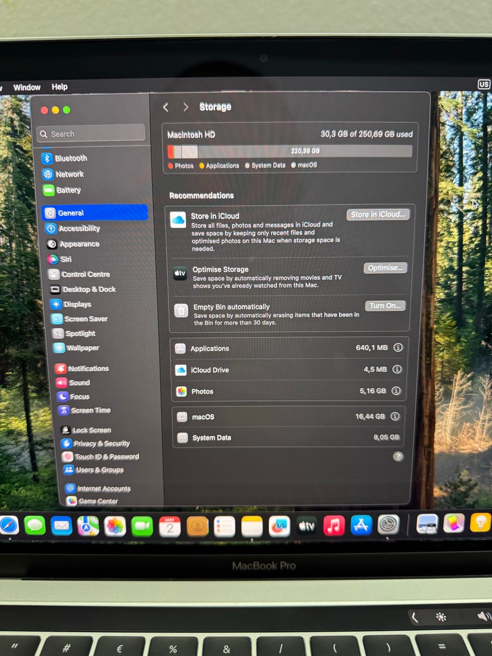
Task: Open Users & Groups settings
Action: (x=94, y=469)
